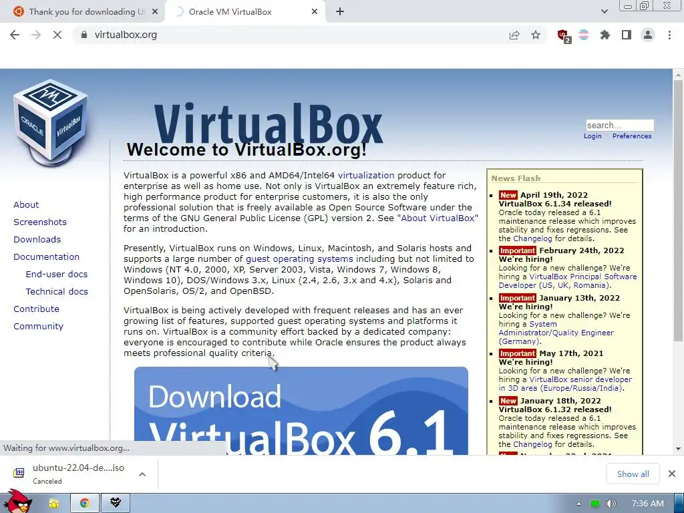Open VirtualBox Principal Software Developer link
684x513 pixels.
pos(568,281)
